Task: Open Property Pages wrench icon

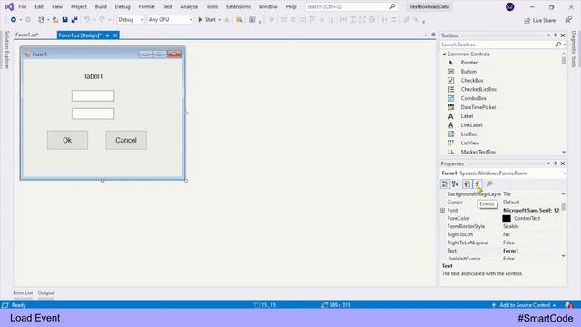Action: pos(489,183)
